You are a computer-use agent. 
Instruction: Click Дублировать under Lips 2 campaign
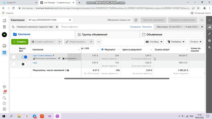pyautogui.click(x=69, y=59)
